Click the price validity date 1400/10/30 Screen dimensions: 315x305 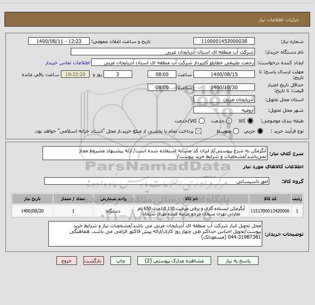point(224,87)
